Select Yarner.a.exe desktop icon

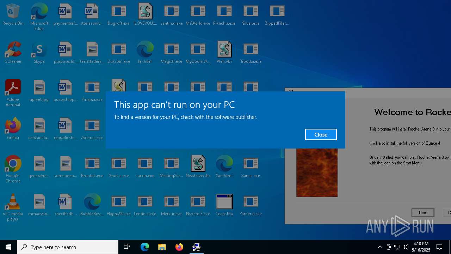click(x=251, y=205)
